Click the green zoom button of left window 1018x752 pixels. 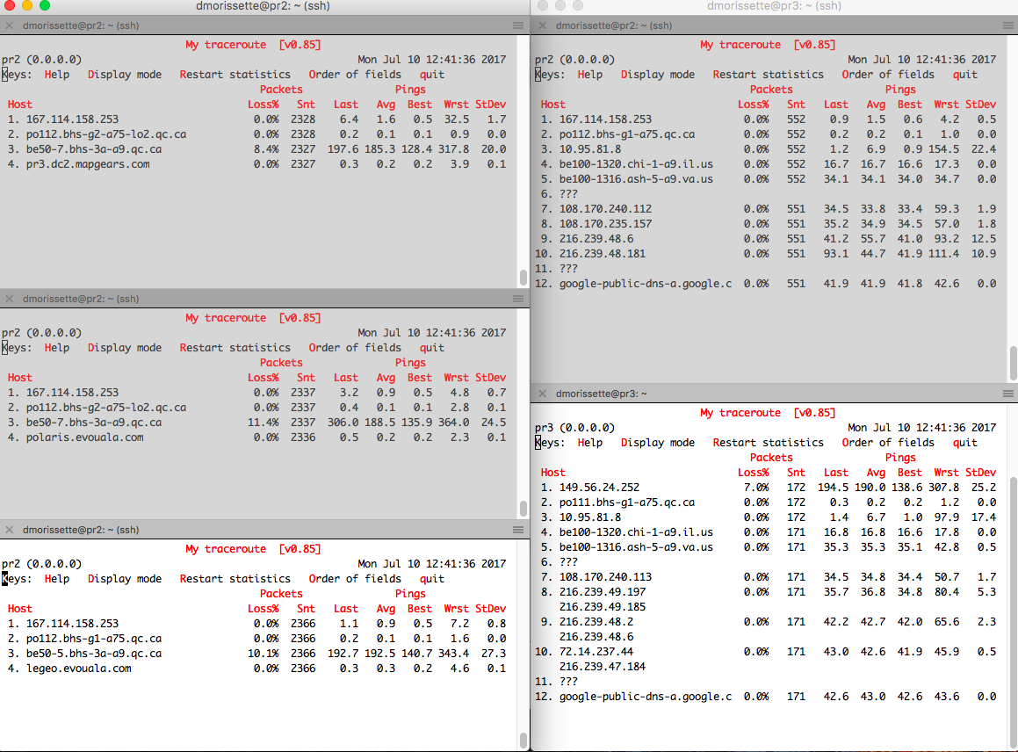[x=45, y=5]
